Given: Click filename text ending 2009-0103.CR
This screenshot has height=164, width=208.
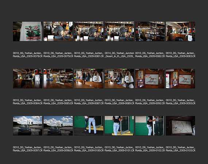Looking at the screenshot, I should [180, 149].
